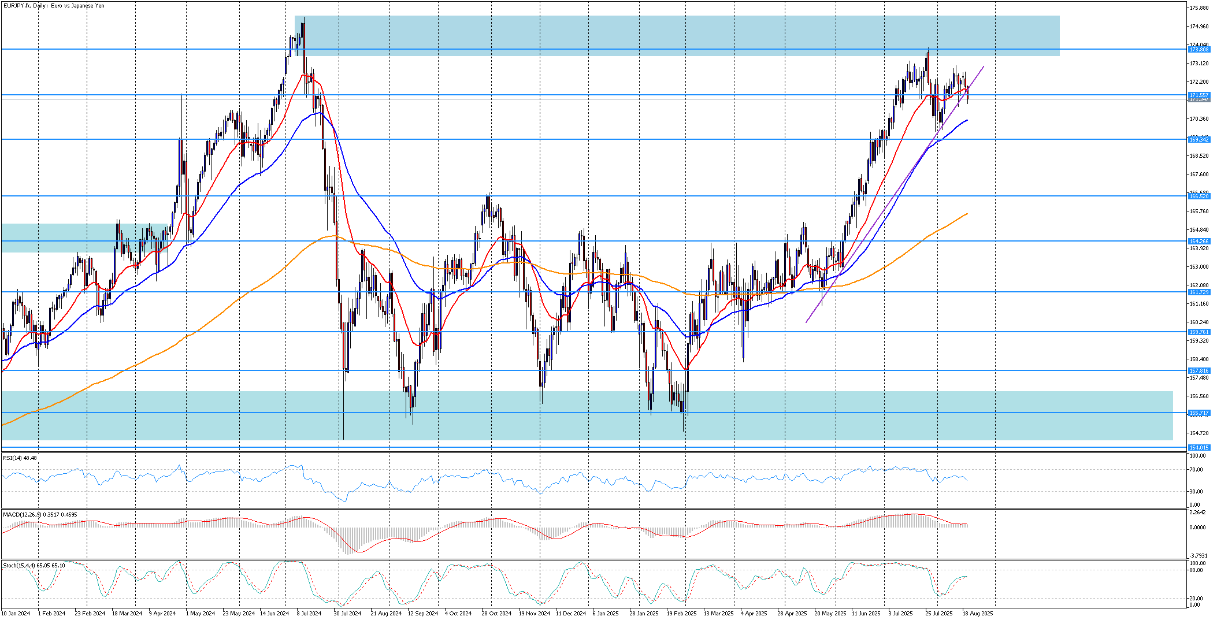Screen dimensions: 1217x620
Task: Select the 169.342 horizontal line price label
Action: point(1199,140)
